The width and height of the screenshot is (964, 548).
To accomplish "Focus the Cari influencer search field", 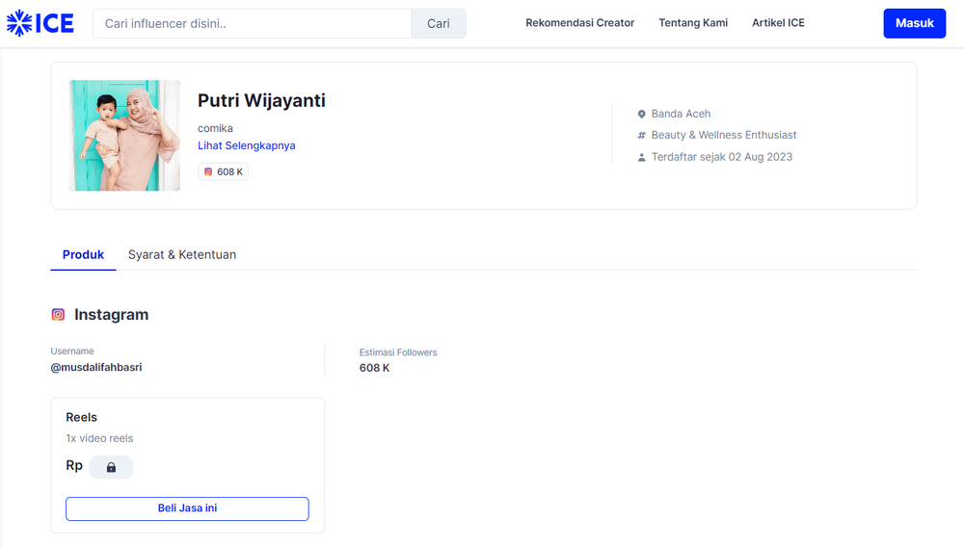I will [252, 23].
